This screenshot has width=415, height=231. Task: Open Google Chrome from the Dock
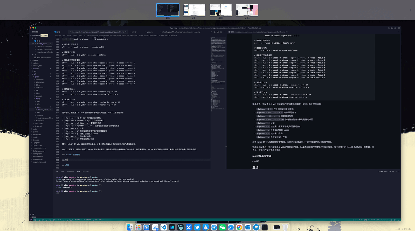[239, 227]
